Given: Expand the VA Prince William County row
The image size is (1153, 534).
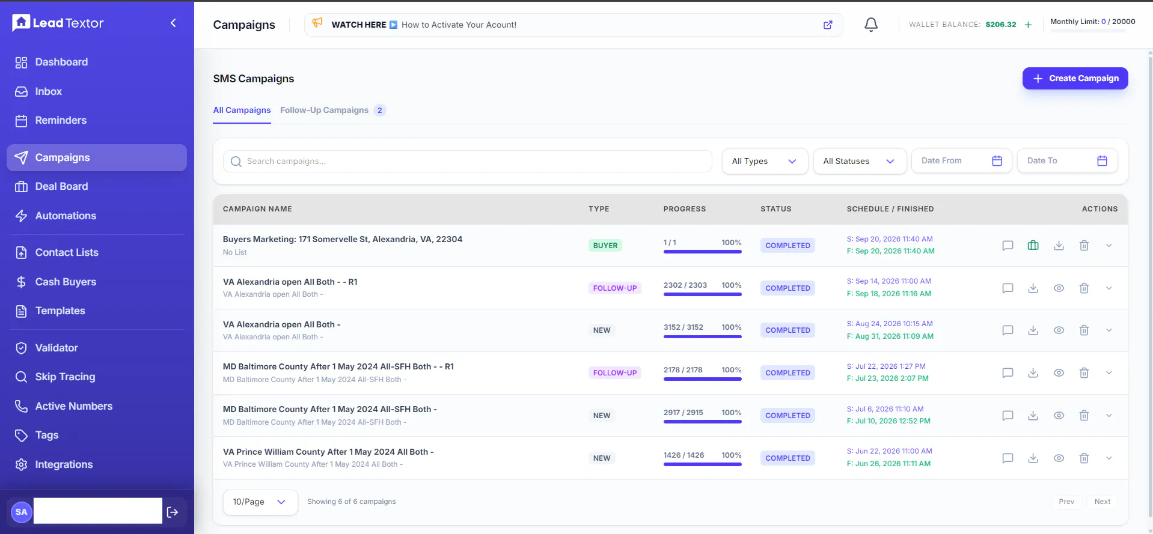Looking at the screenshot, I should point(1109,458).
